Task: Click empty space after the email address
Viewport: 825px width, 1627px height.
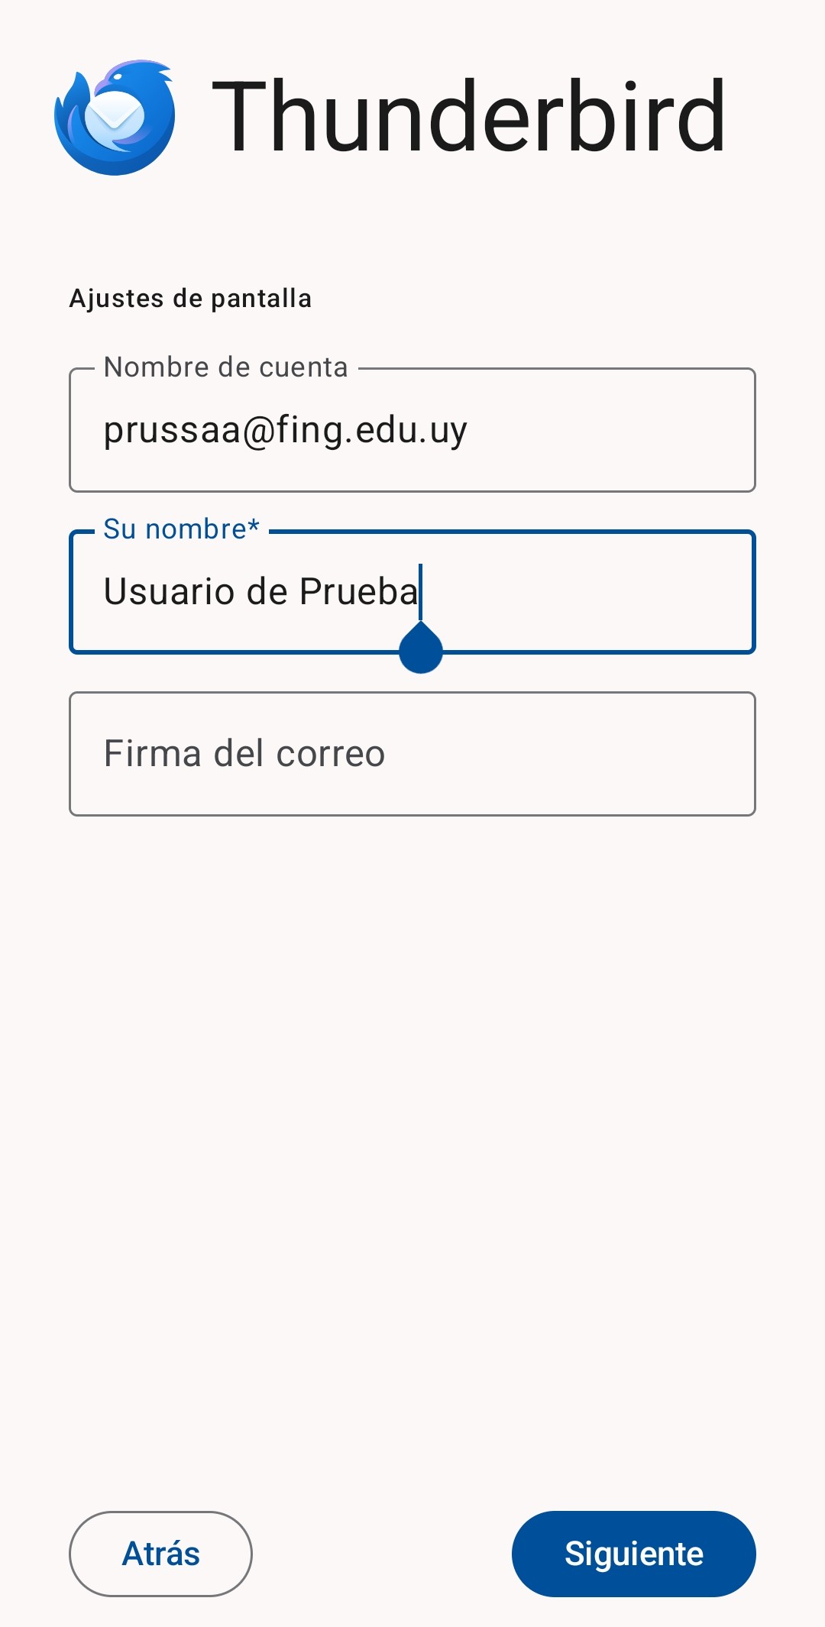Action: click(611, 431)
